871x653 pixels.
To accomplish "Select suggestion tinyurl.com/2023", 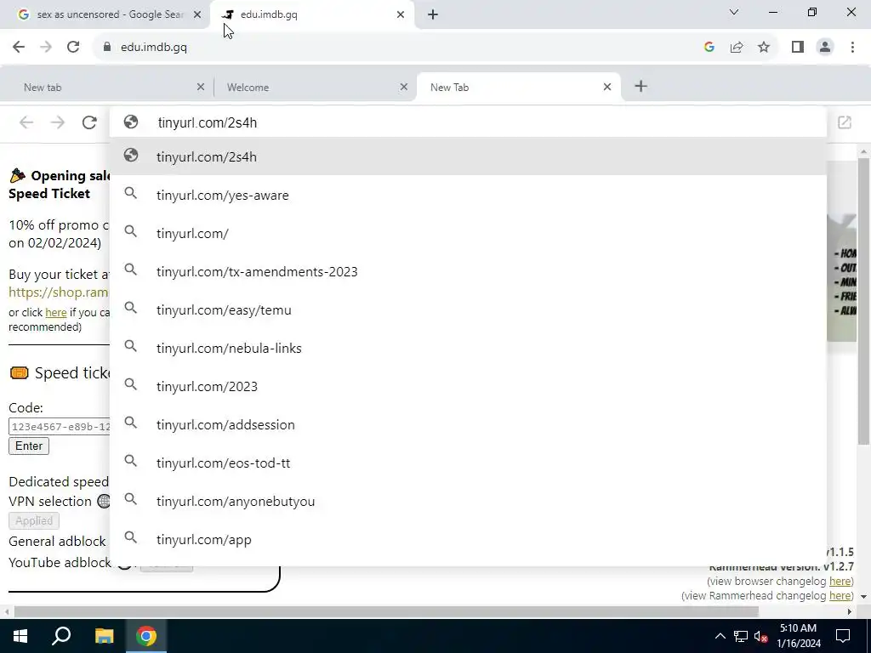I will click(468, 387).
